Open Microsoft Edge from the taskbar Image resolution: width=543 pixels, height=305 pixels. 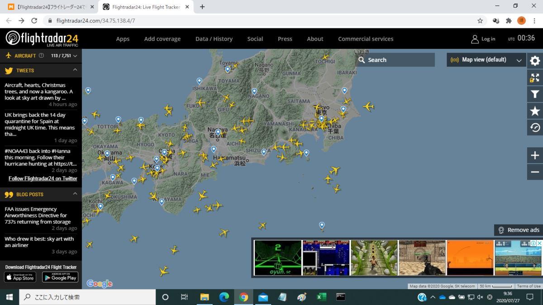[x=224, y=297]
